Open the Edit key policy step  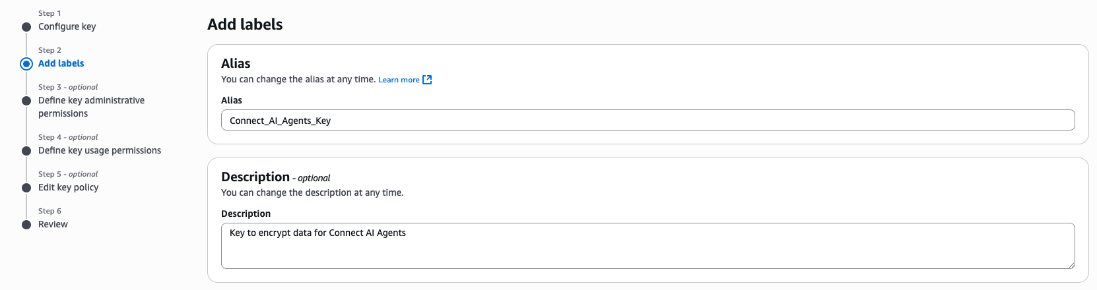pyautogui.click(x=68, y=187)
